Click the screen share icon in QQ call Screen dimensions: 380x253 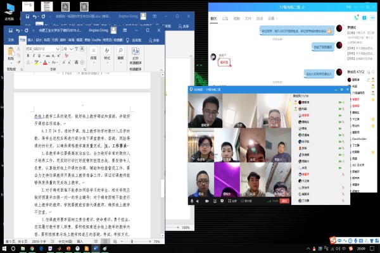pos(215,201)
